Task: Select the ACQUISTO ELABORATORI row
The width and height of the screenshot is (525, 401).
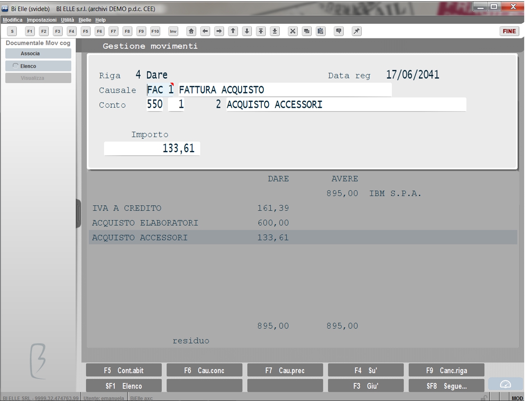Action: click(x=303, y=223)
